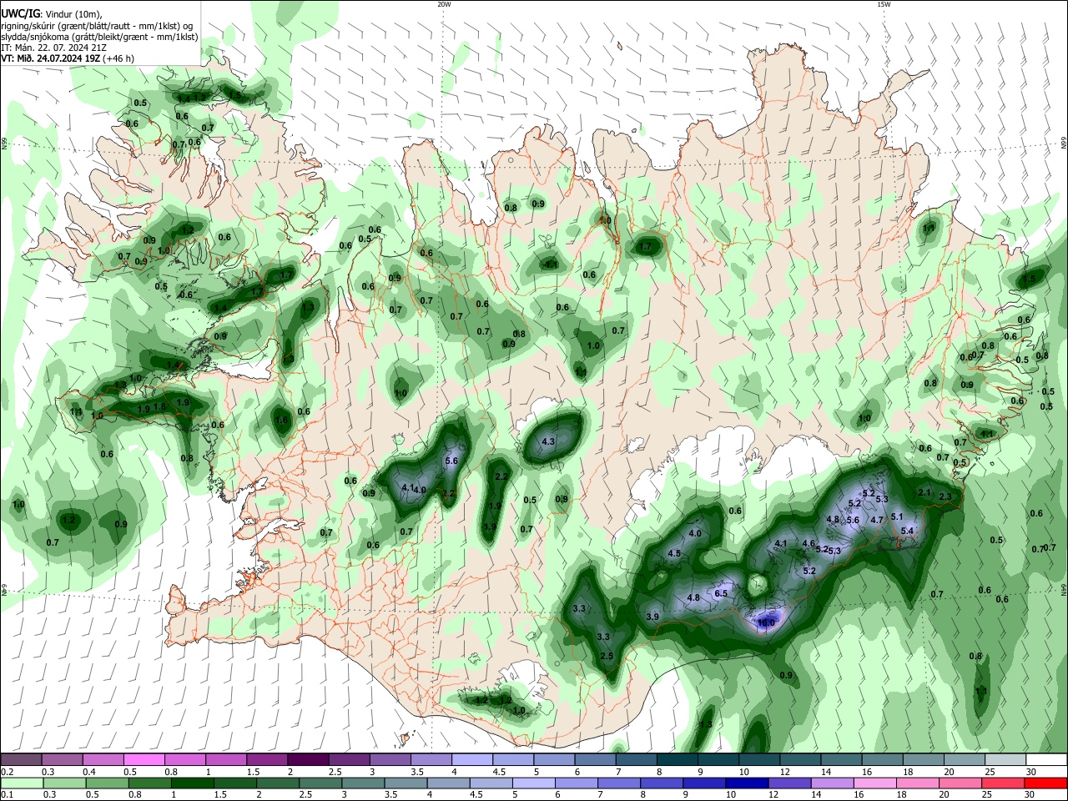Click the 6.5 precipitation value label

[722, 593]
